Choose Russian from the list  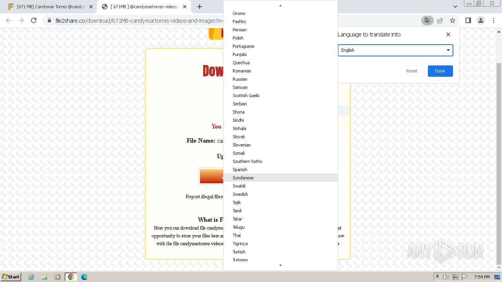pyautogui.click(x=280, y=79)
